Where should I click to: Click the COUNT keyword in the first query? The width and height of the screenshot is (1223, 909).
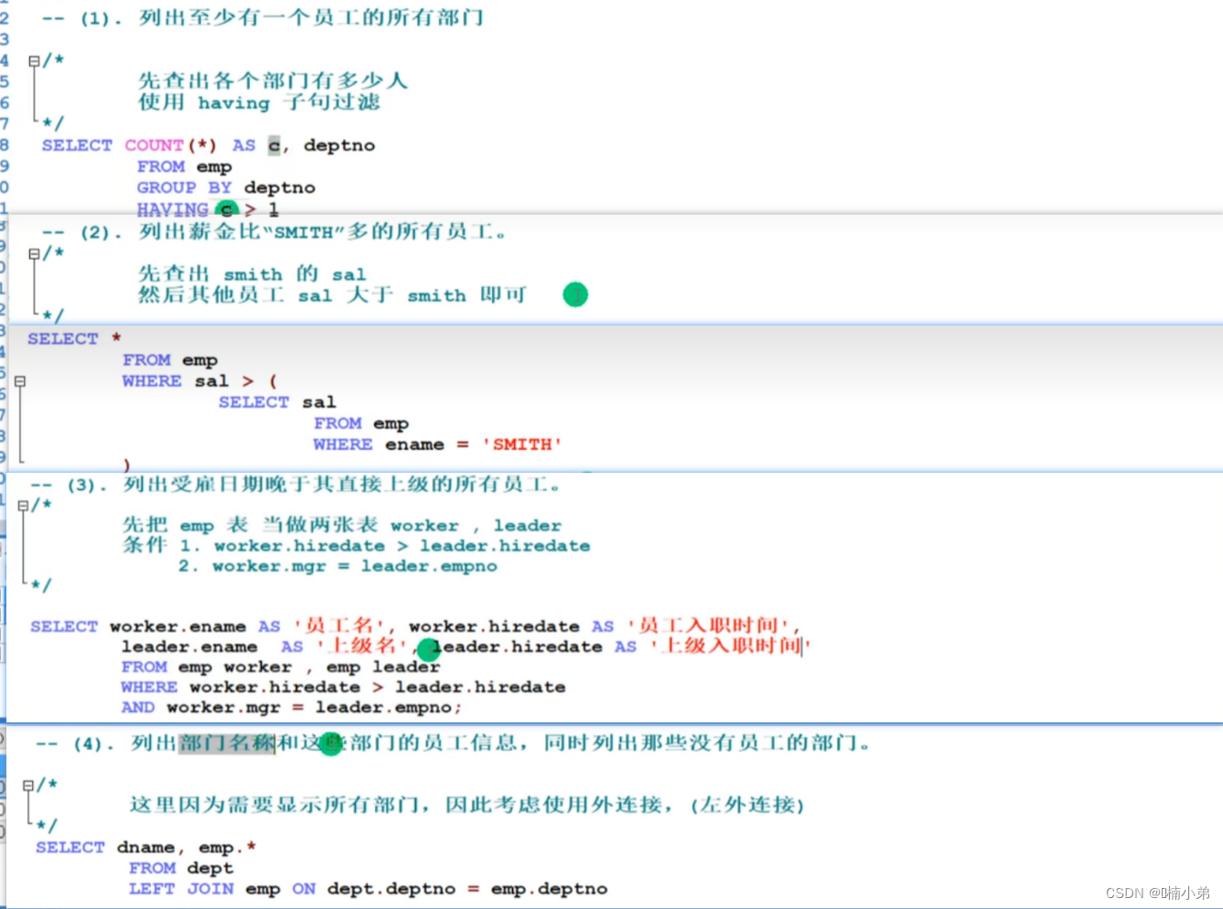tap(154, 145)
